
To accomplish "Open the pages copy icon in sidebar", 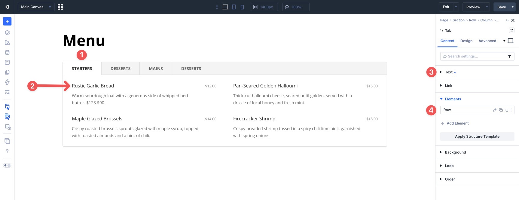I will pos(7,72).
